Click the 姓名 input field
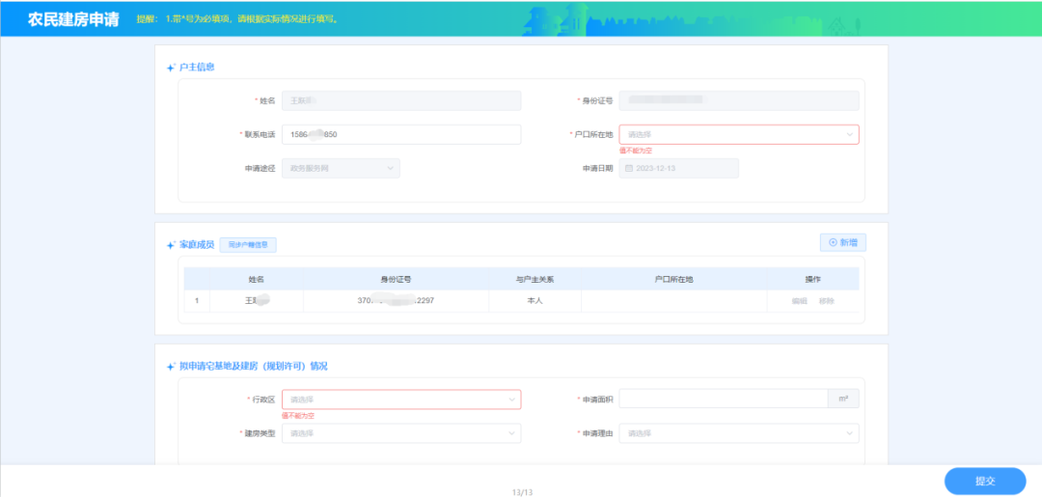 [x=400, y=100]
